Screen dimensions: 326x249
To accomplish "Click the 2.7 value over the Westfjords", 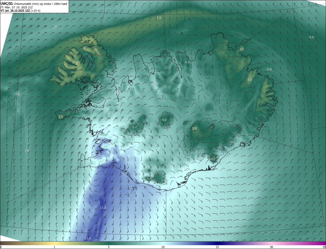I will click(78, 63).
